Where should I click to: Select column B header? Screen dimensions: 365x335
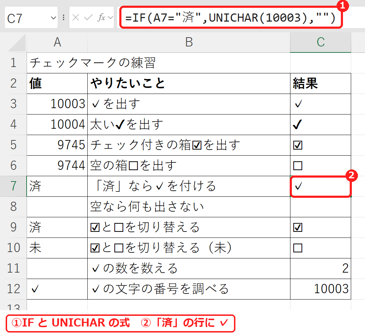[x=189, y=42]
